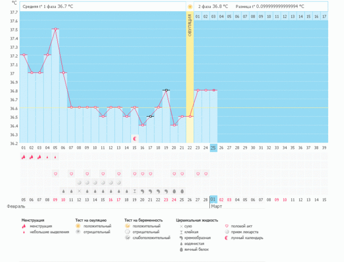The width and height of the screenshot is (344, 262).
Task: Click the heart icon on day 24
Action: pyautogui.click(x=206, y=174)
